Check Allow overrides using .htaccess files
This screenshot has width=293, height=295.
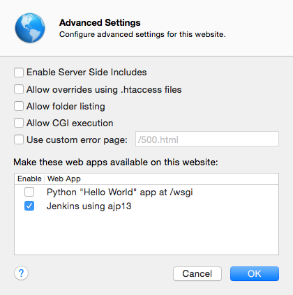click(x=19, y=89)
